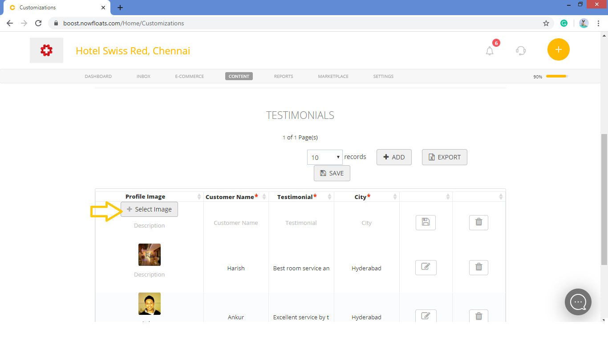Screen dimensions: 608x342
Task: Click 'Excellent service by t' cell
Action: [x=301, y=317]
